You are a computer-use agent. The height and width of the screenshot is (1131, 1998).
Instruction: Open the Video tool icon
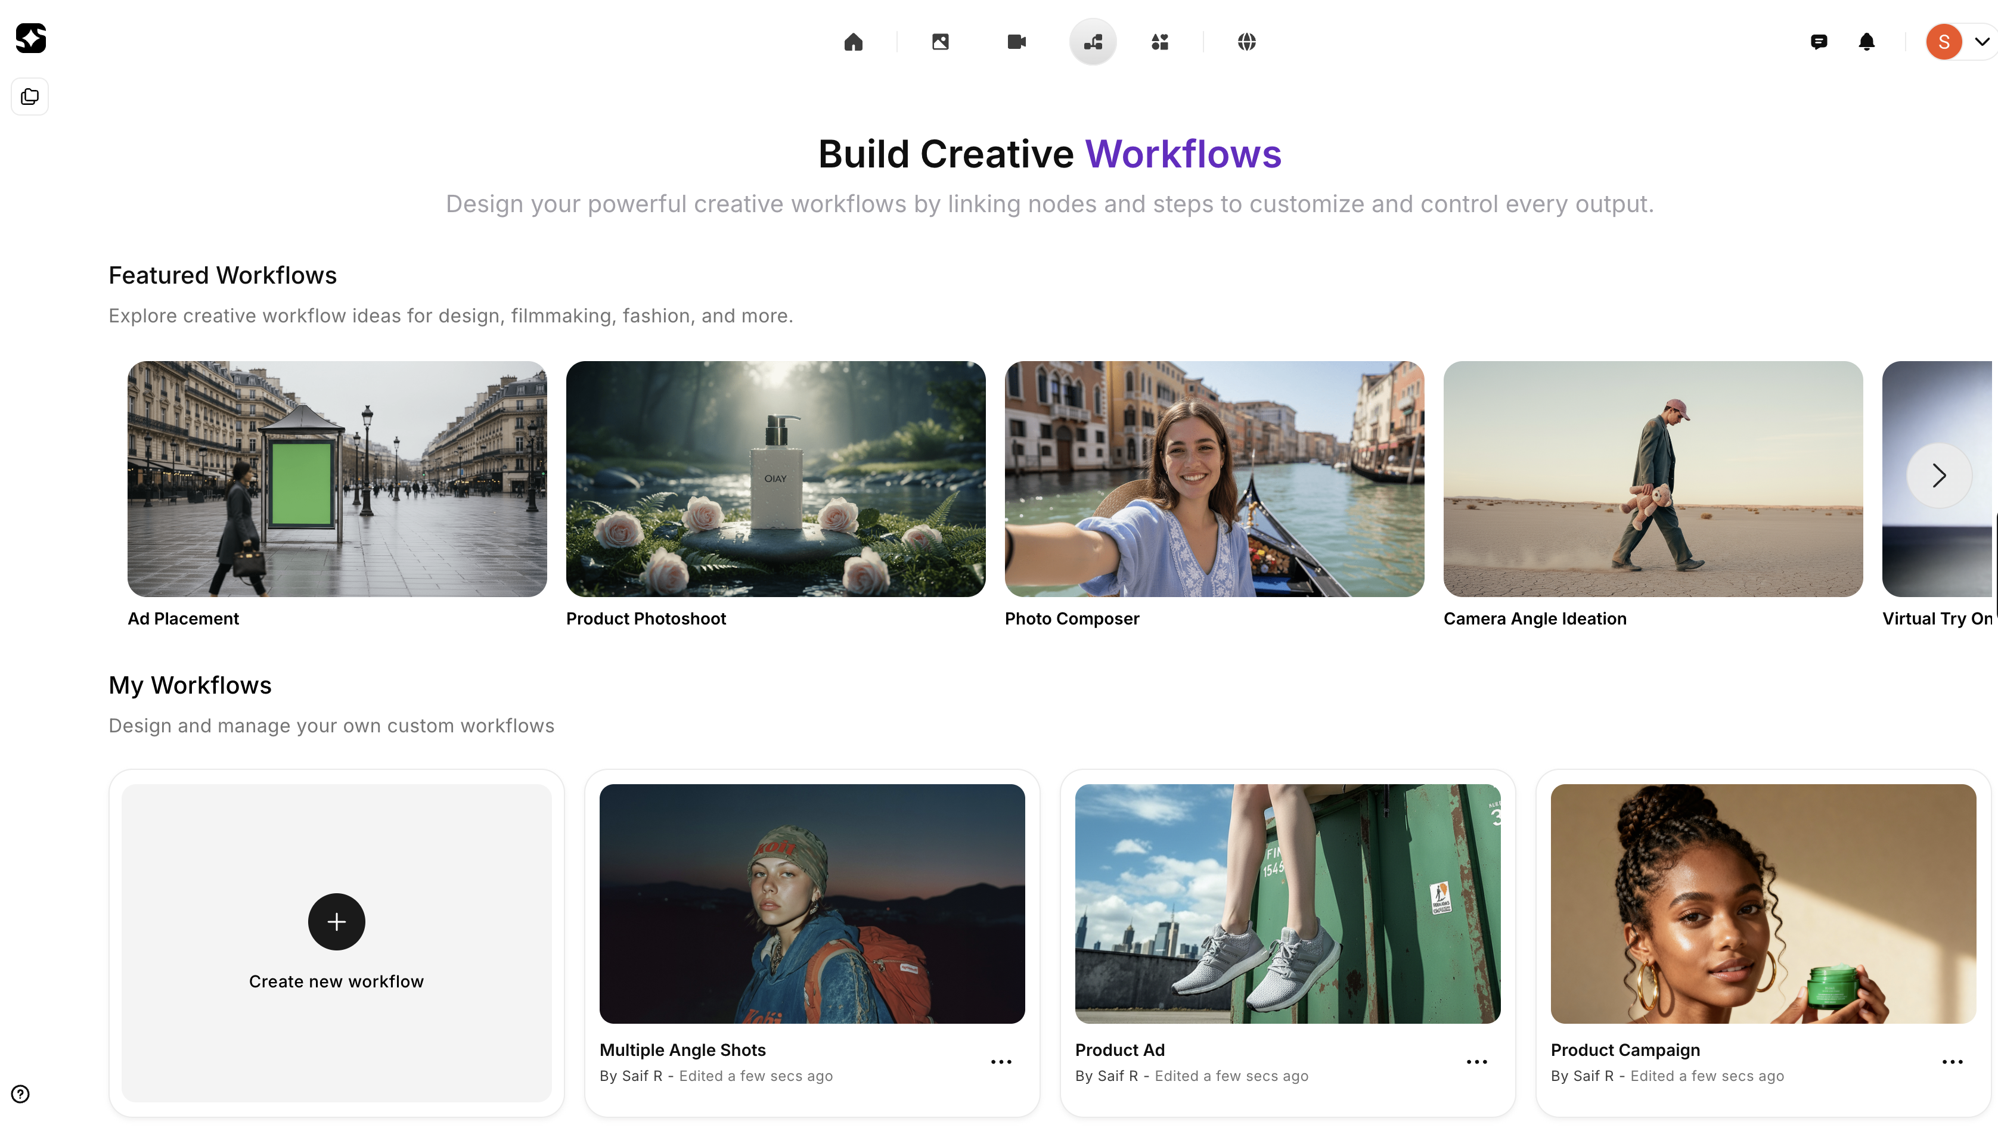[x=1015, y=42]
